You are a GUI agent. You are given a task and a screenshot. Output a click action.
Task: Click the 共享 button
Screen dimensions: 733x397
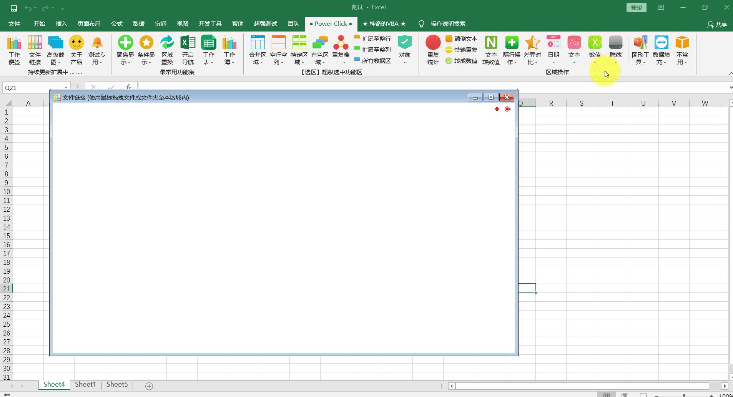tap(718, 25)
